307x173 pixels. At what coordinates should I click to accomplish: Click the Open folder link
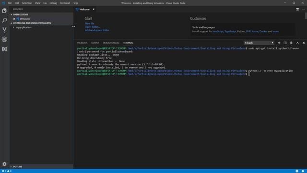(x=92, y=27)
